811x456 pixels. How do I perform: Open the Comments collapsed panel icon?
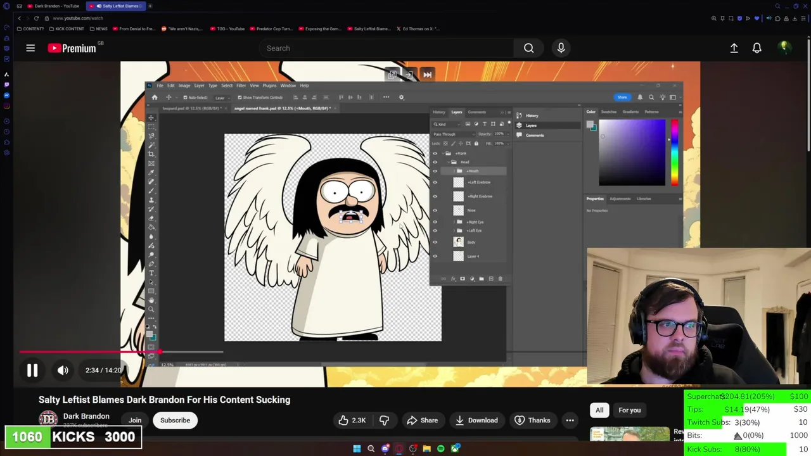pyautogui.click(x=519, y=135)
